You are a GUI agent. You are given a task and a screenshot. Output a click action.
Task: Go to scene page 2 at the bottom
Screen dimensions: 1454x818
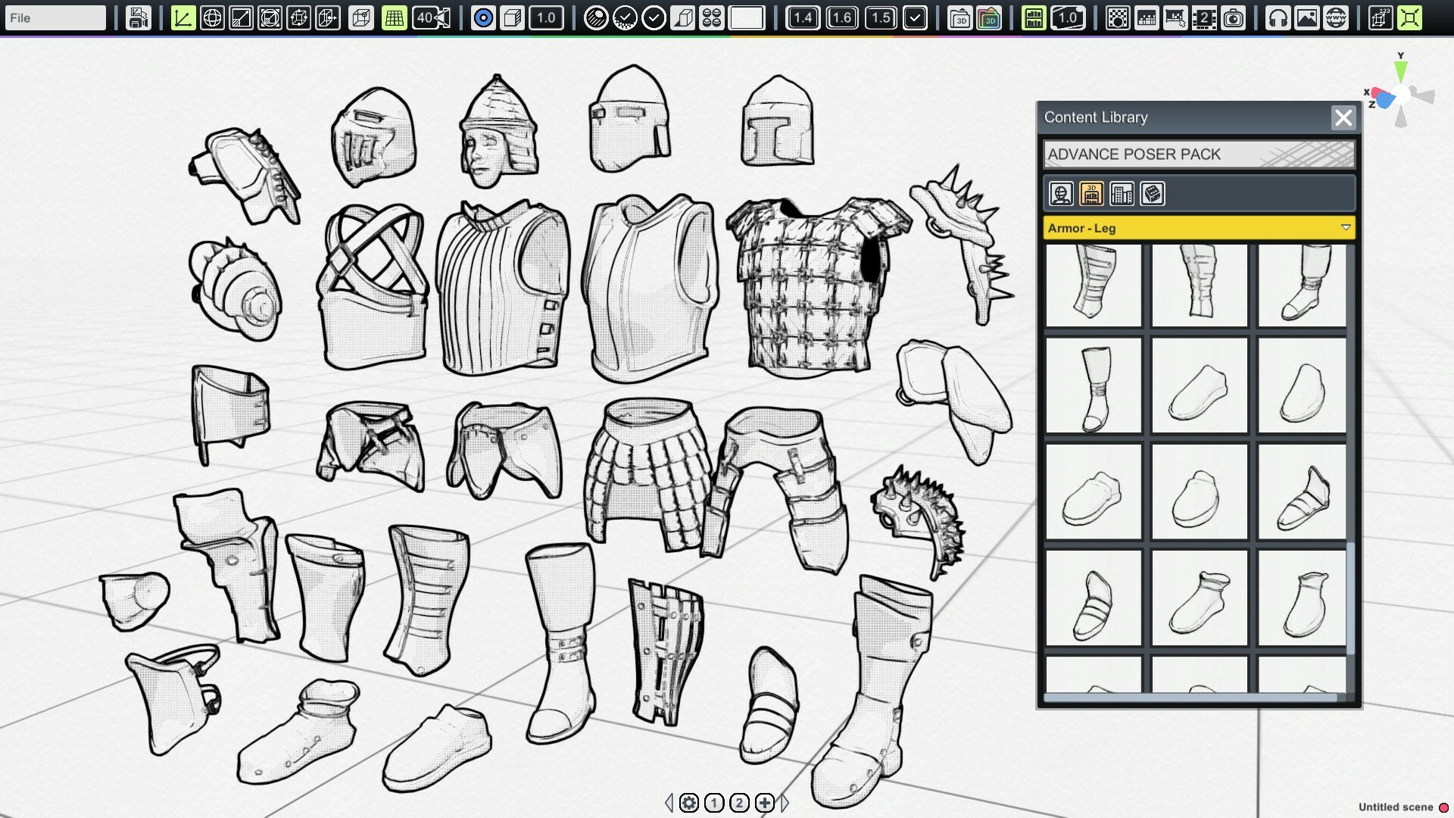tap(738, 803)
